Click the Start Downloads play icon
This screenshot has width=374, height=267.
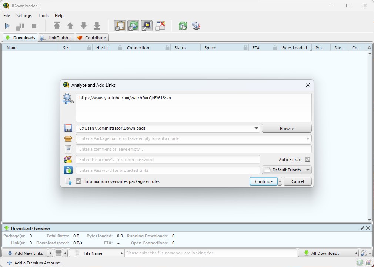click(x=7, y=26)
